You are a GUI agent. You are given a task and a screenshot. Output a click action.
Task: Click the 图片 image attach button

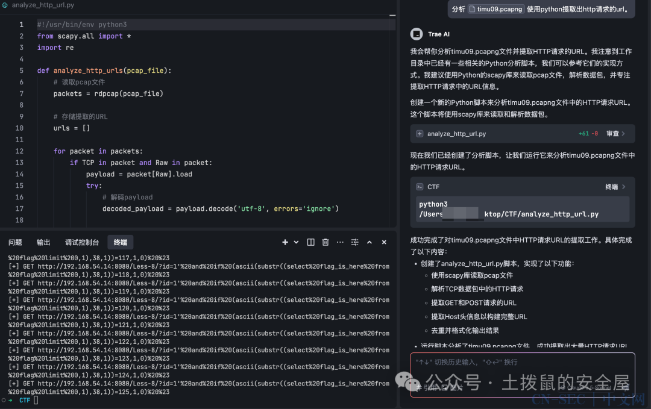tap(452, 387)
